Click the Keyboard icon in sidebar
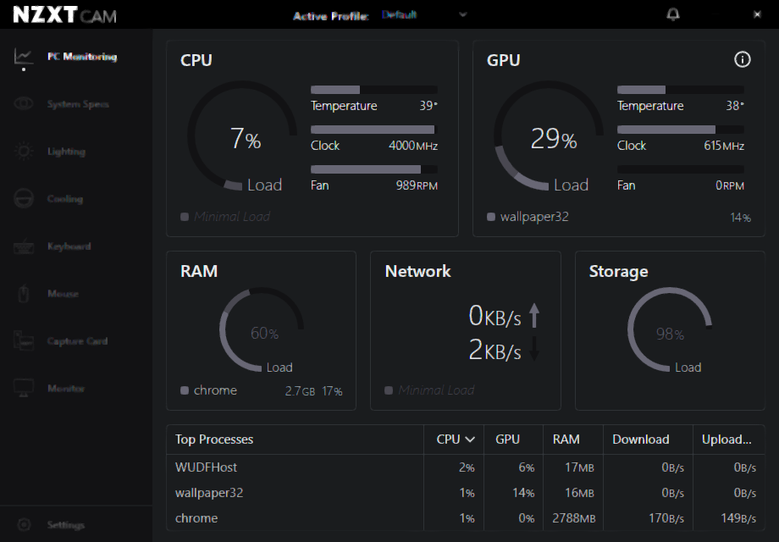 point(23,246)
